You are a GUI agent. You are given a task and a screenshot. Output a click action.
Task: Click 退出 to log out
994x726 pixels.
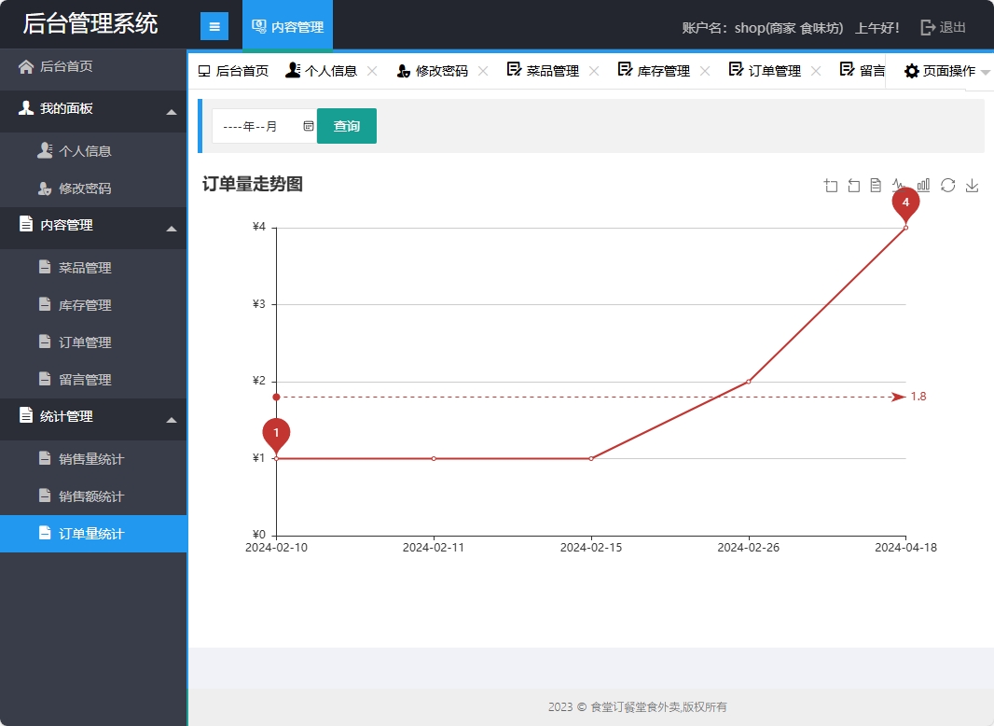click(x=944, y=27)
